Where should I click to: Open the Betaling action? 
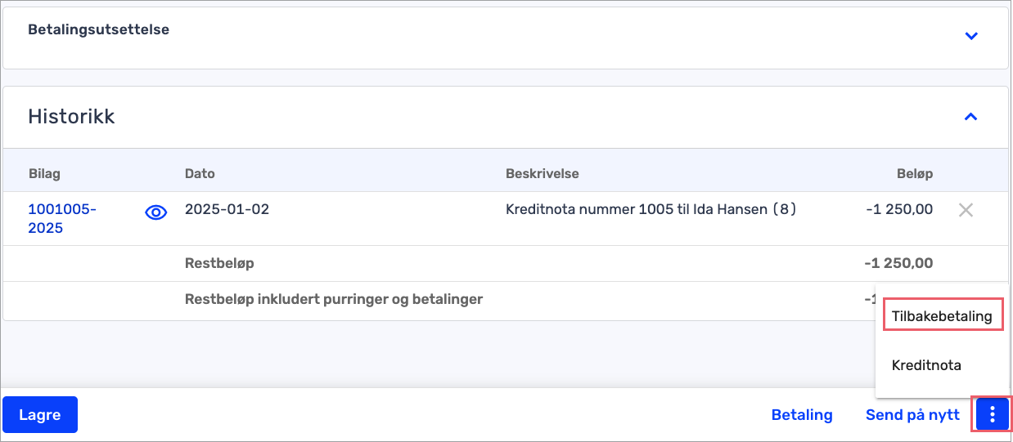pos(802,415)
